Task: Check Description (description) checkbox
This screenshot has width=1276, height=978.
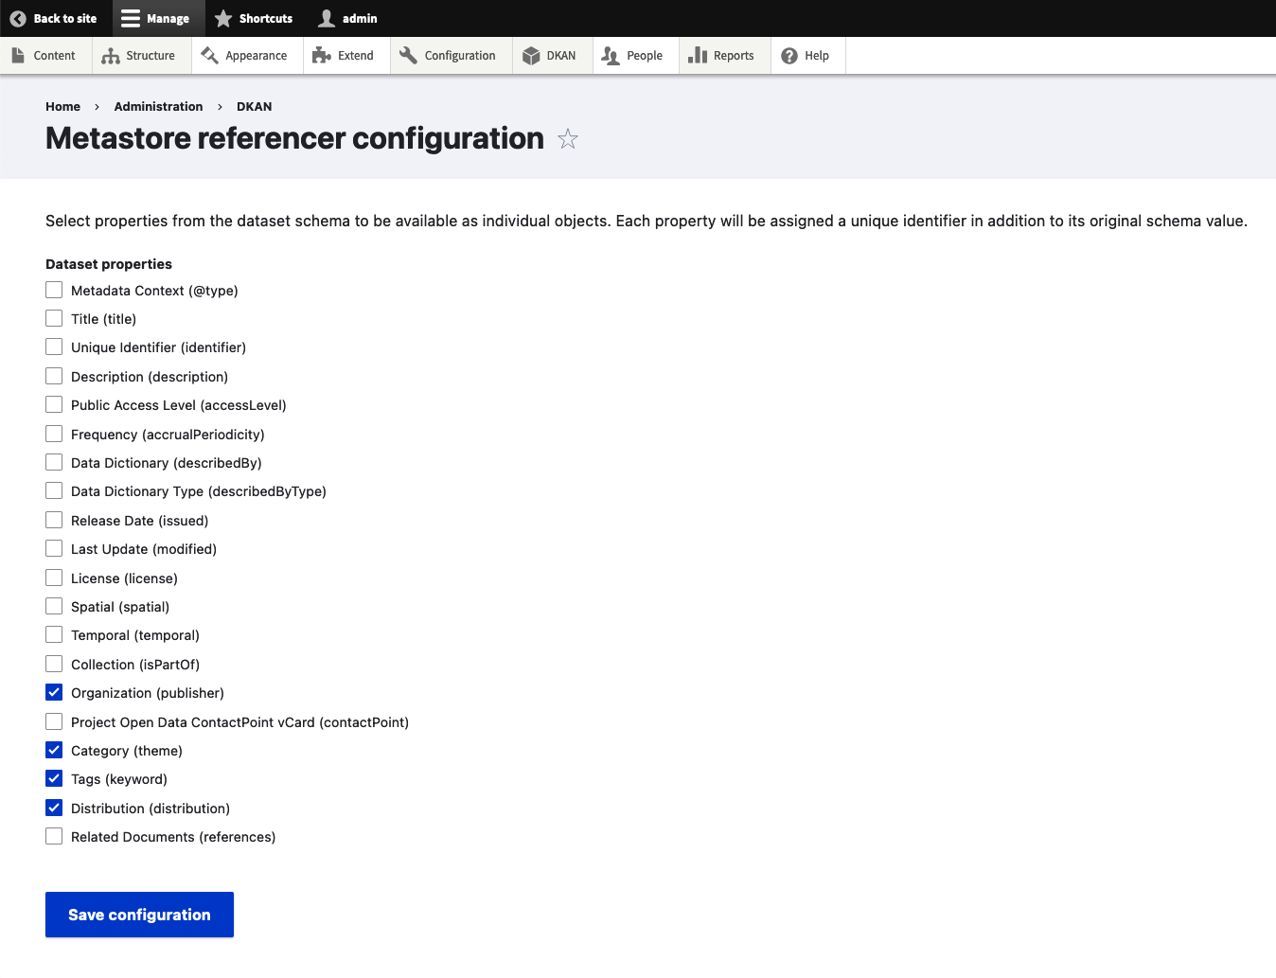Action: click(54, 376)
